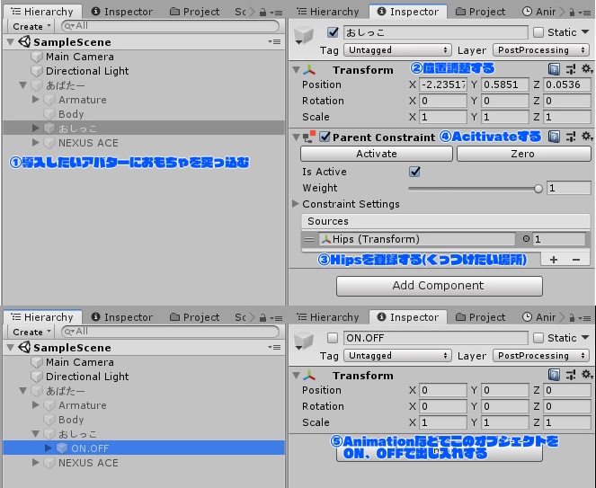Click the Weight slider track
The width and height of the screenshot is (596, 488).
click(473, 188)
